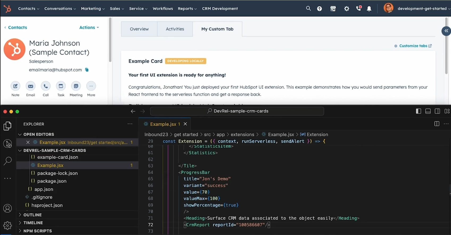The height and width of the screenshot is (235, 451).
Task: Open VS Code Manage gear icon
Action: pyautogui.click(x=8, y=225)
